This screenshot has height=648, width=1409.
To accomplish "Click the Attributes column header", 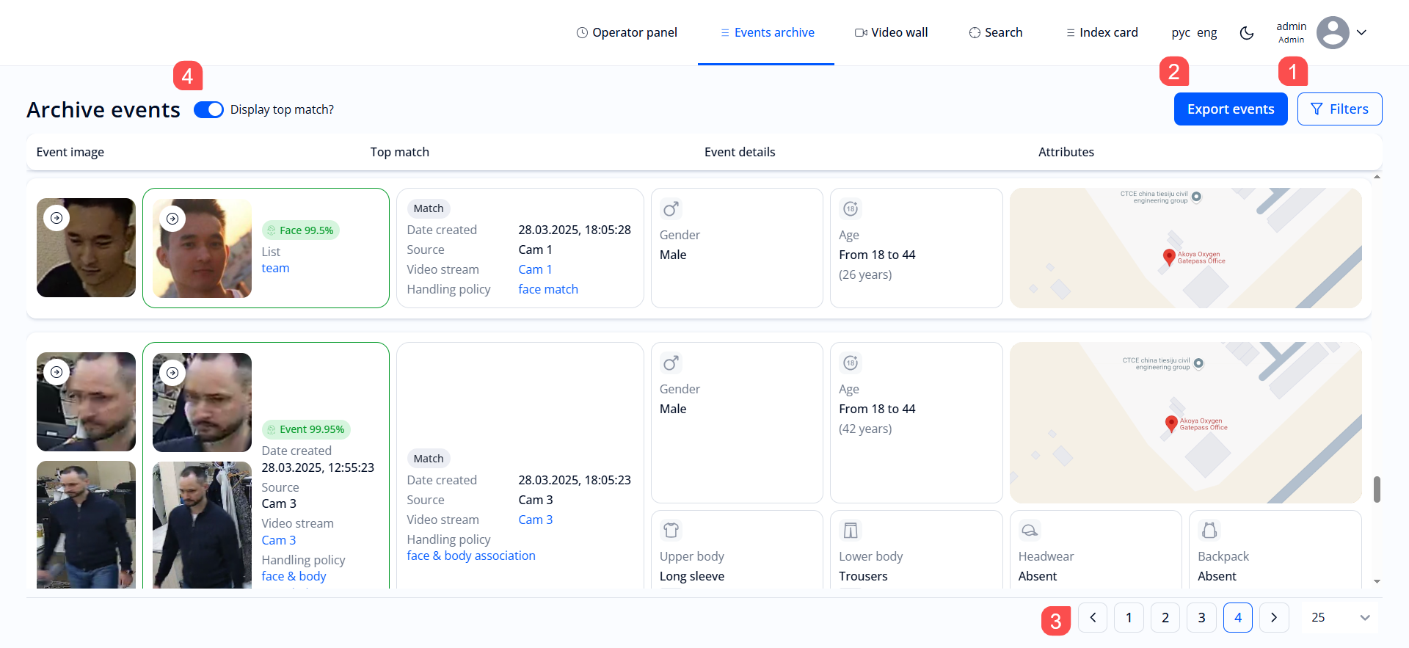I will (1066, 152).
